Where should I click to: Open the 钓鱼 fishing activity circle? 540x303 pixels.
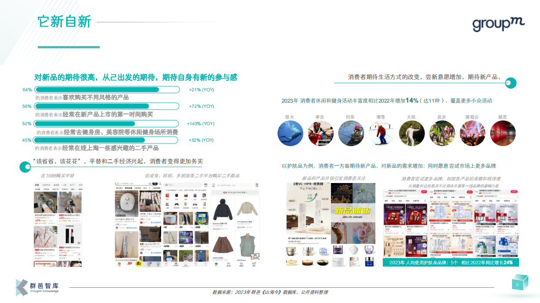click(351, 133)
